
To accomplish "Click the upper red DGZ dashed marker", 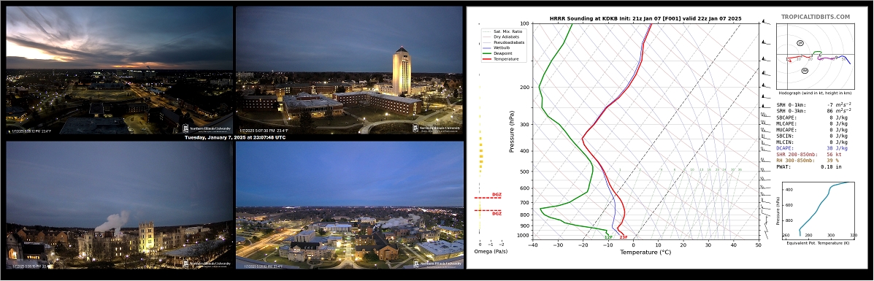I will click(x=488, y=197).
